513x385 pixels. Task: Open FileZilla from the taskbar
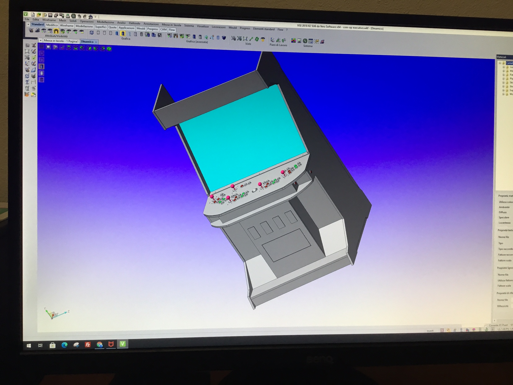pos(88,345)
